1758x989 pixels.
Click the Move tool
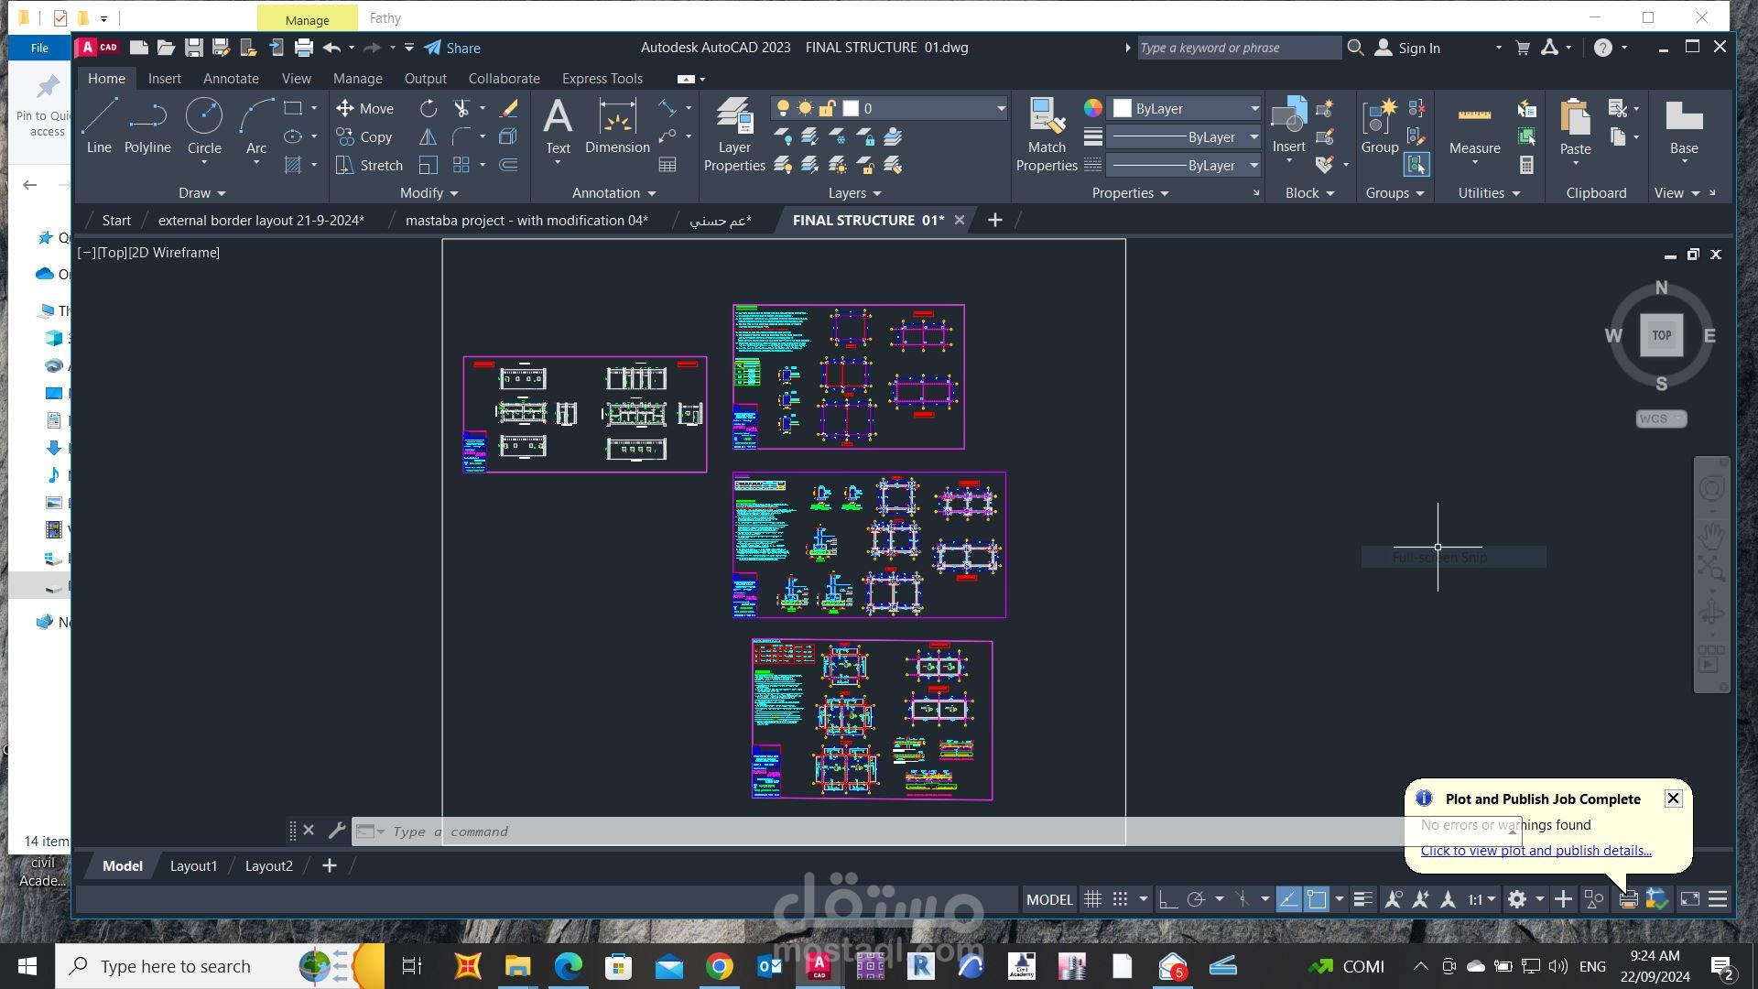click(x=364, y=108)
